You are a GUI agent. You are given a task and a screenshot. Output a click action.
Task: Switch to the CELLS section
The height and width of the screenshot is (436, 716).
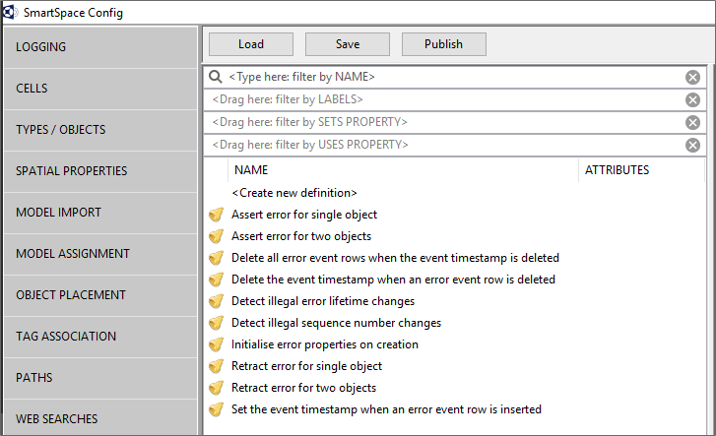(100, 89)
